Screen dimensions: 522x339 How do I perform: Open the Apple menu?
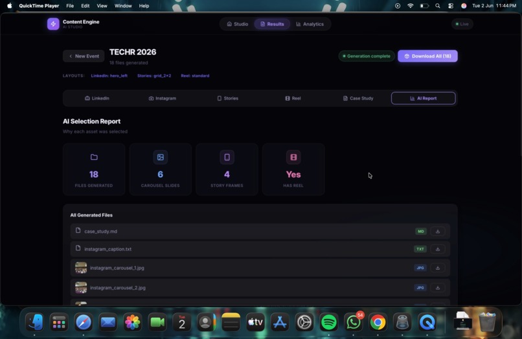tap(9, 6)
